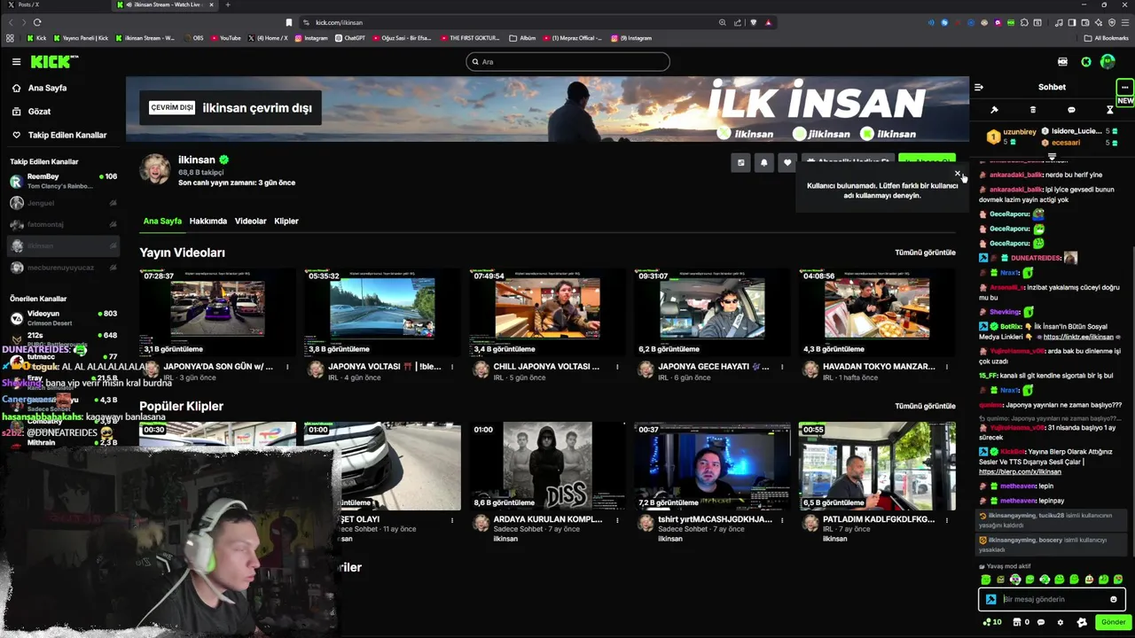1135x638 pixels.
Task: Open the chat three-dots options menu
Action: (1124, 87)
